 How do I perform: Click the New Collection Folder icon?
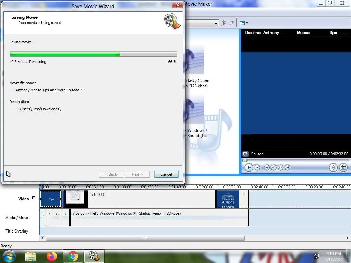[231, 23]
